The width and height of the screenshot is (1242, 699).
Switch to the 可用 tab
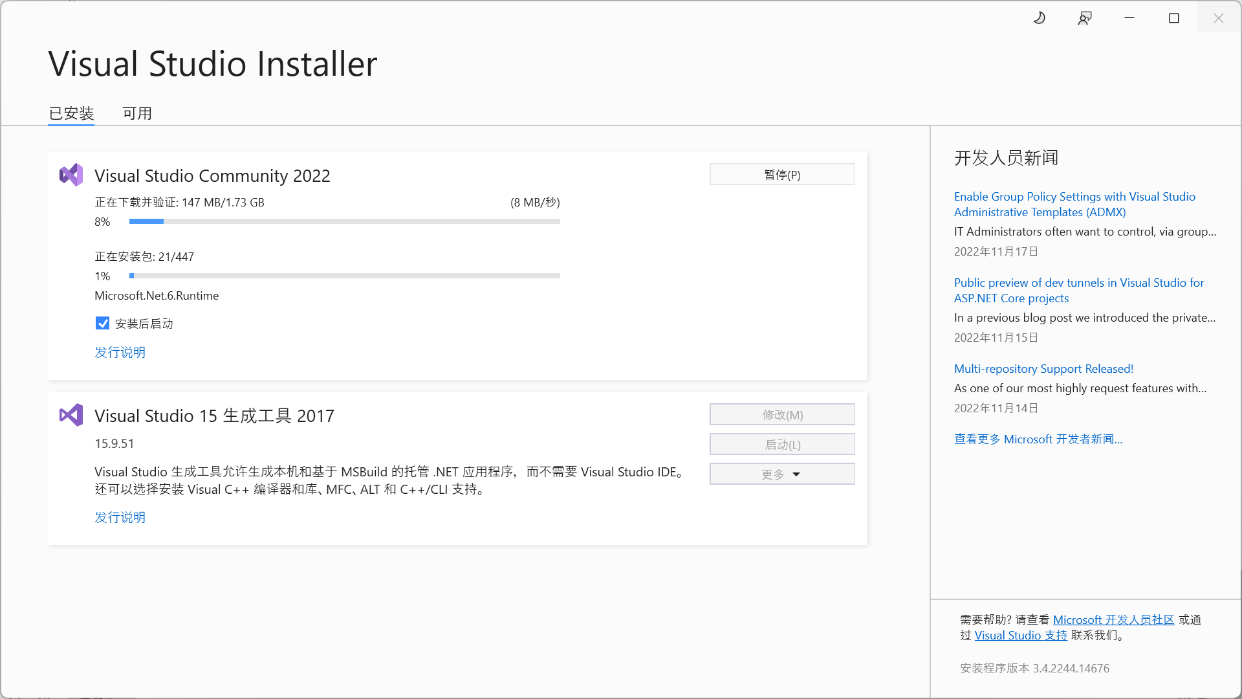click(x=137, y=113)
